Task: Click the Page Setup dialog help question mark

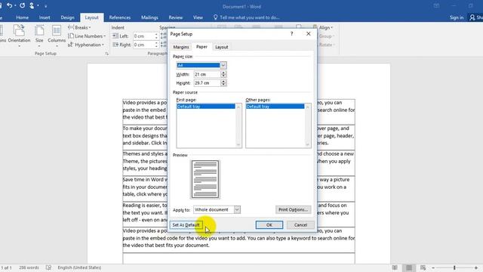Action: pos(292,33)
